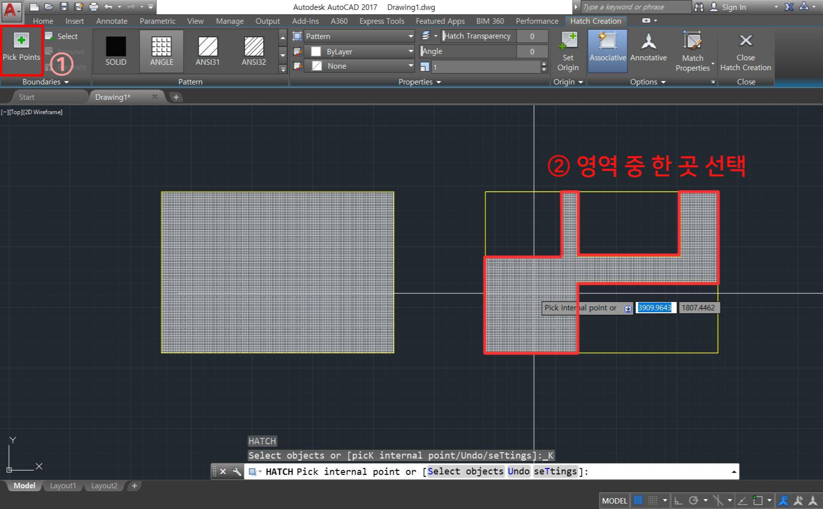This screenshot has height=509, width=823.
Task: Click the seTtings command line option
Action: 555,471
